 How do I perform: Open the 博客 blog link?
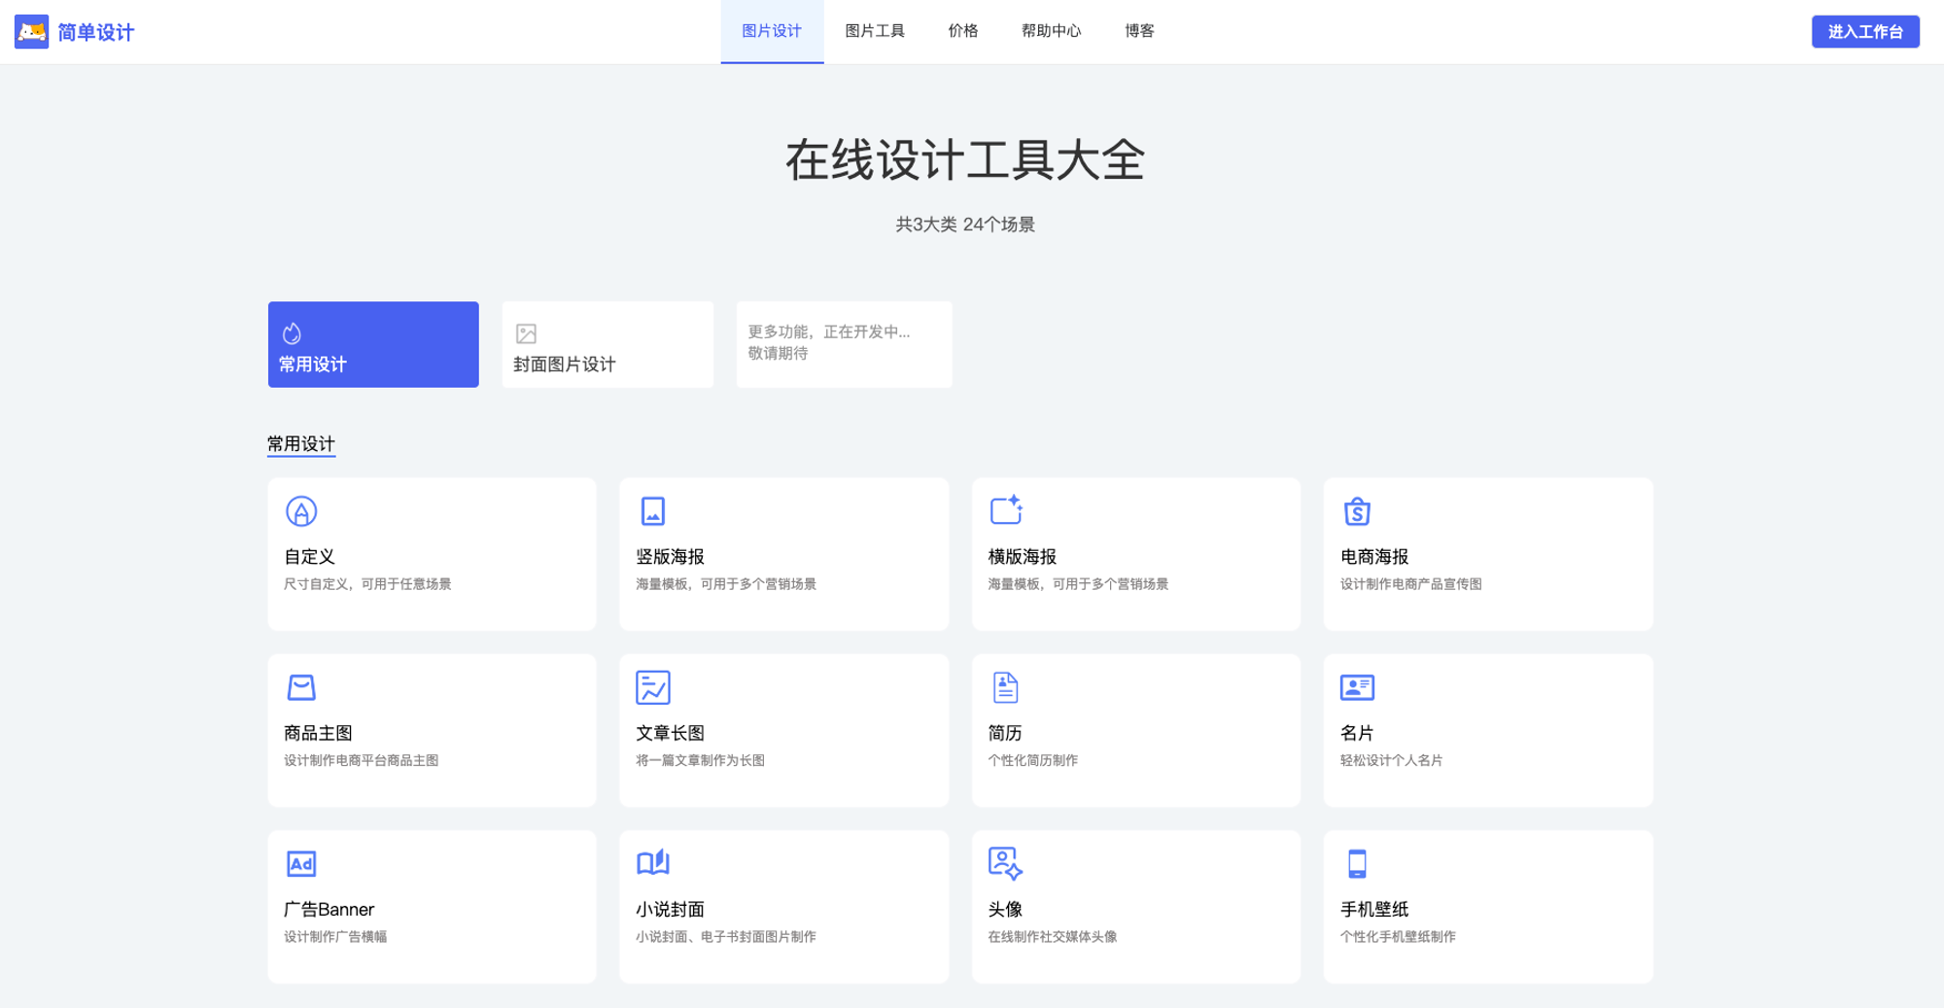click(1139, 31)
